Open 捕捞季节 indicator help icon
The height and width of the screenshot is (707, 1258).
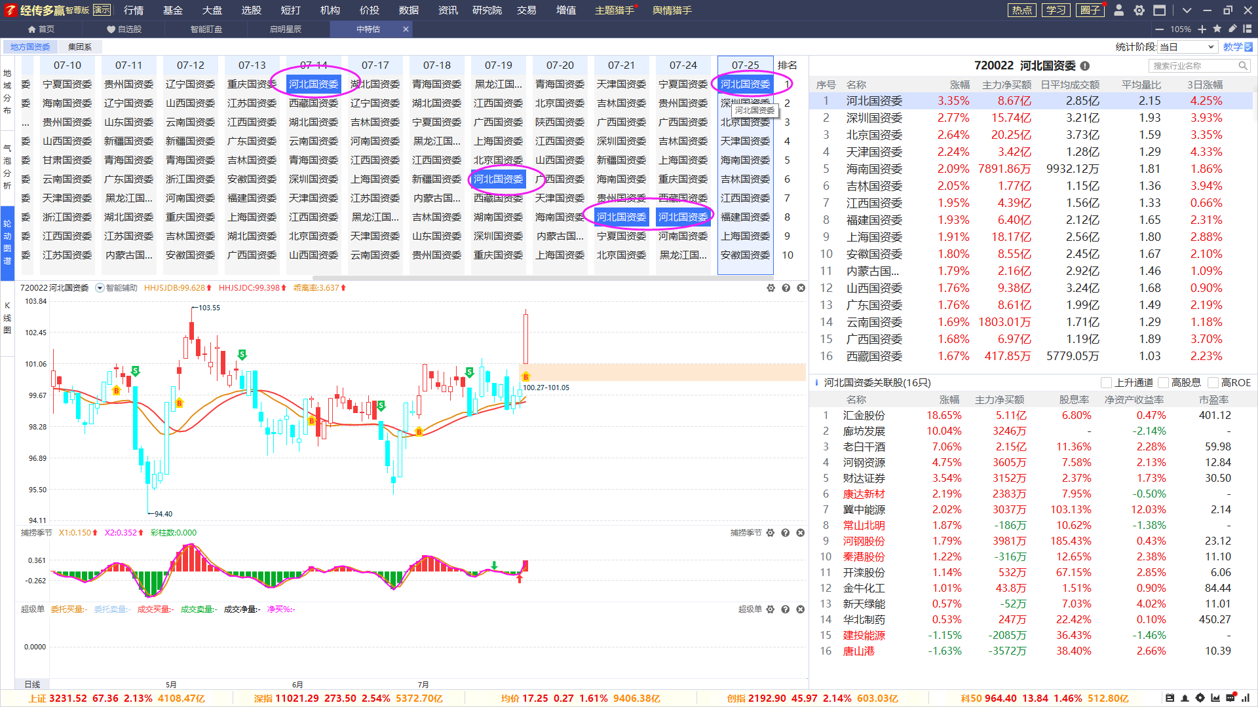click(x=785, y=533)
